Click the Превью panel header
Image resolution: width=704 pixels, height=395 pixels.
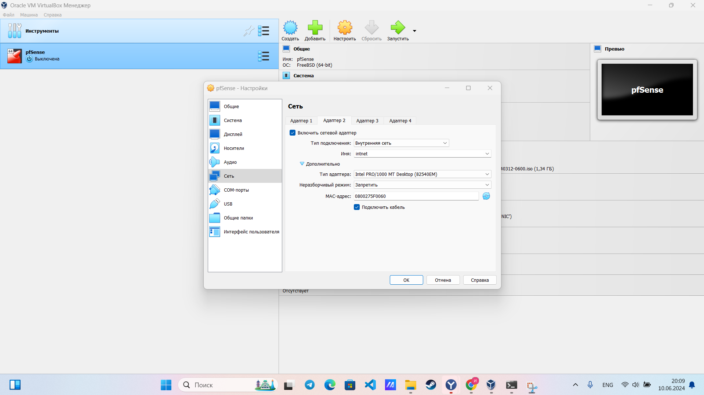tap(614, 49)
